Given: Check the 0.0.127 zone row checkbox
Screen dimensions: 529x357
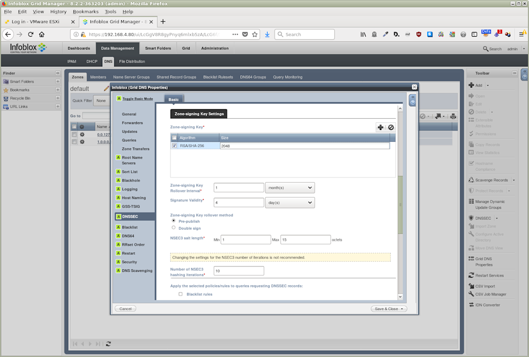Looking at the screenshot, I should point(74,134).
